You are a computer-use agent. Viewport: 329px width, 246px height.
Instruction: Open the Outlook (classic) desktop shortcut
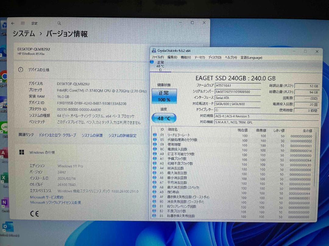[9, 229]
